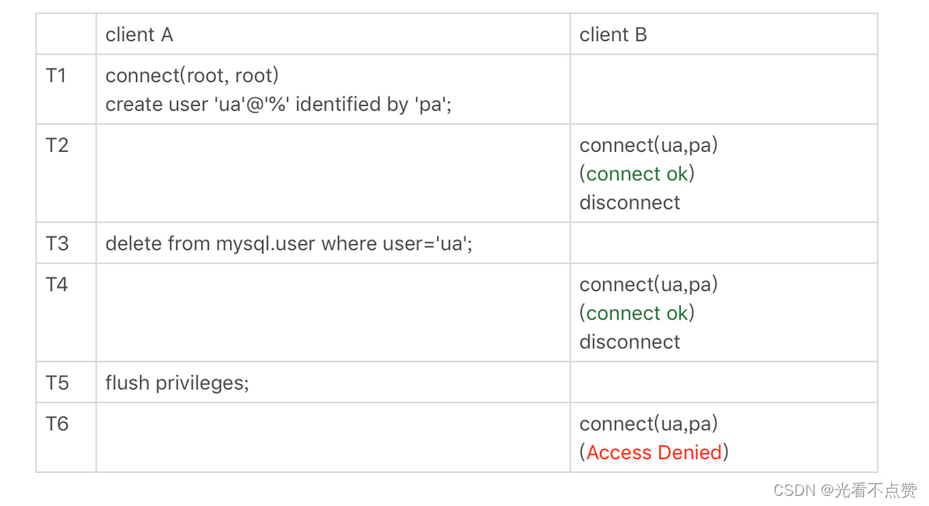Click the 'client B' column header
929x506 pixels.
614,35
